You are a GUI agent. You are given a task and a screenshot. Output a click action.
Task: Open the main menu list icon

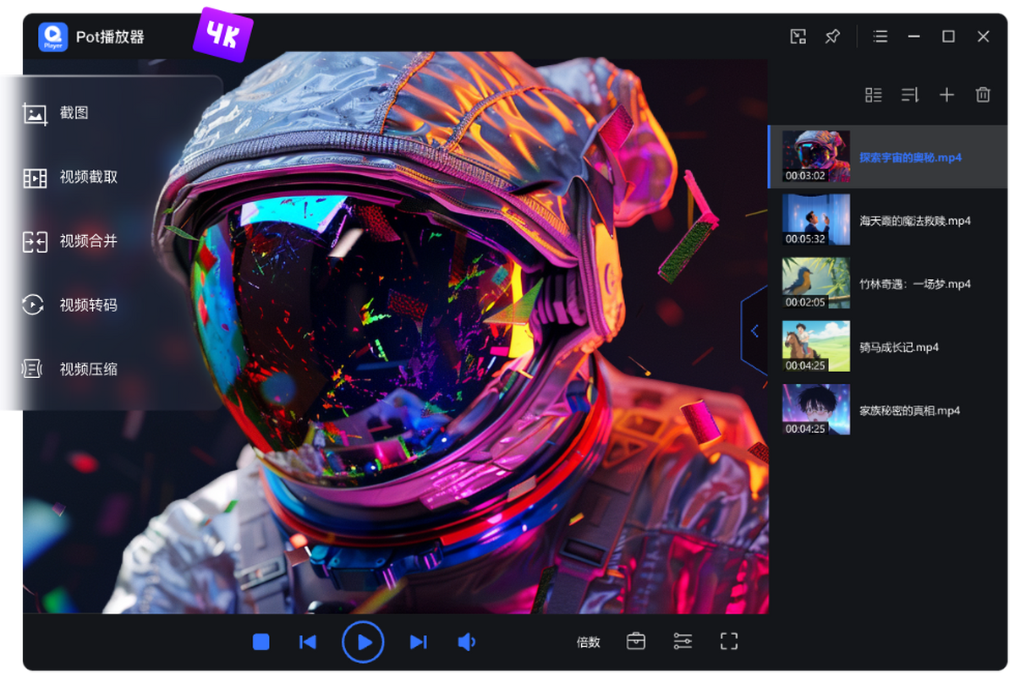pos(881,36)
